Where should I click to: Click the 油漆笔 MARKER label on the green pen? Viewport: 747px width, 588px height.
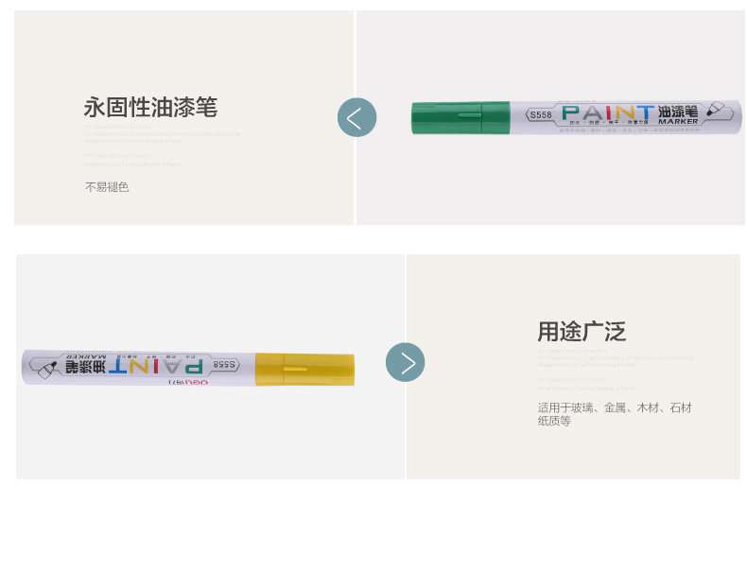click(x=678, y=114)
